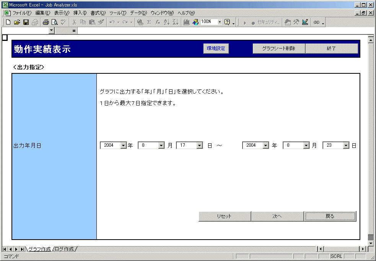Click the 戻る button
Screen dimensions: 376x261
click(x=330, y=216)
